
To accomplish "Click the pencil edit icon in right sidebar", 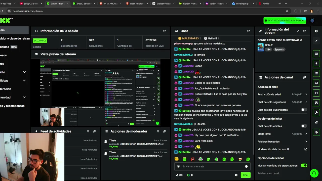I will tap(316, 41).
